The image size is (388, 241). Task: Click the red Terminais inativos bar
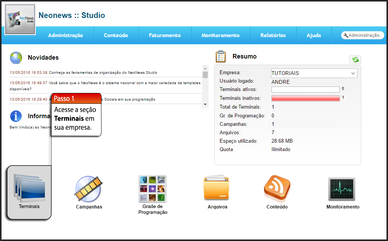click(305, 98)
